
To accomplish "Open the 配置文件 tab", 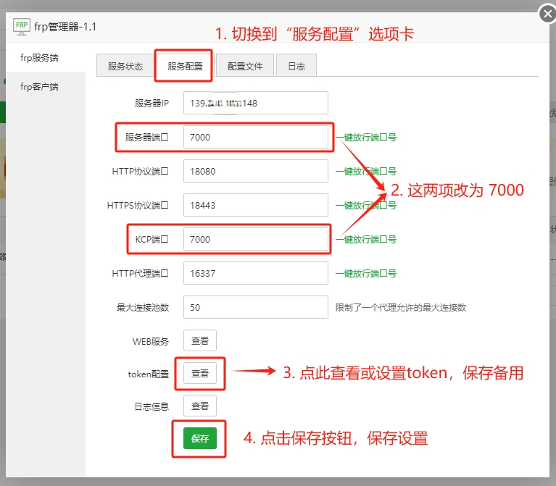I will (x=244, y=66).
